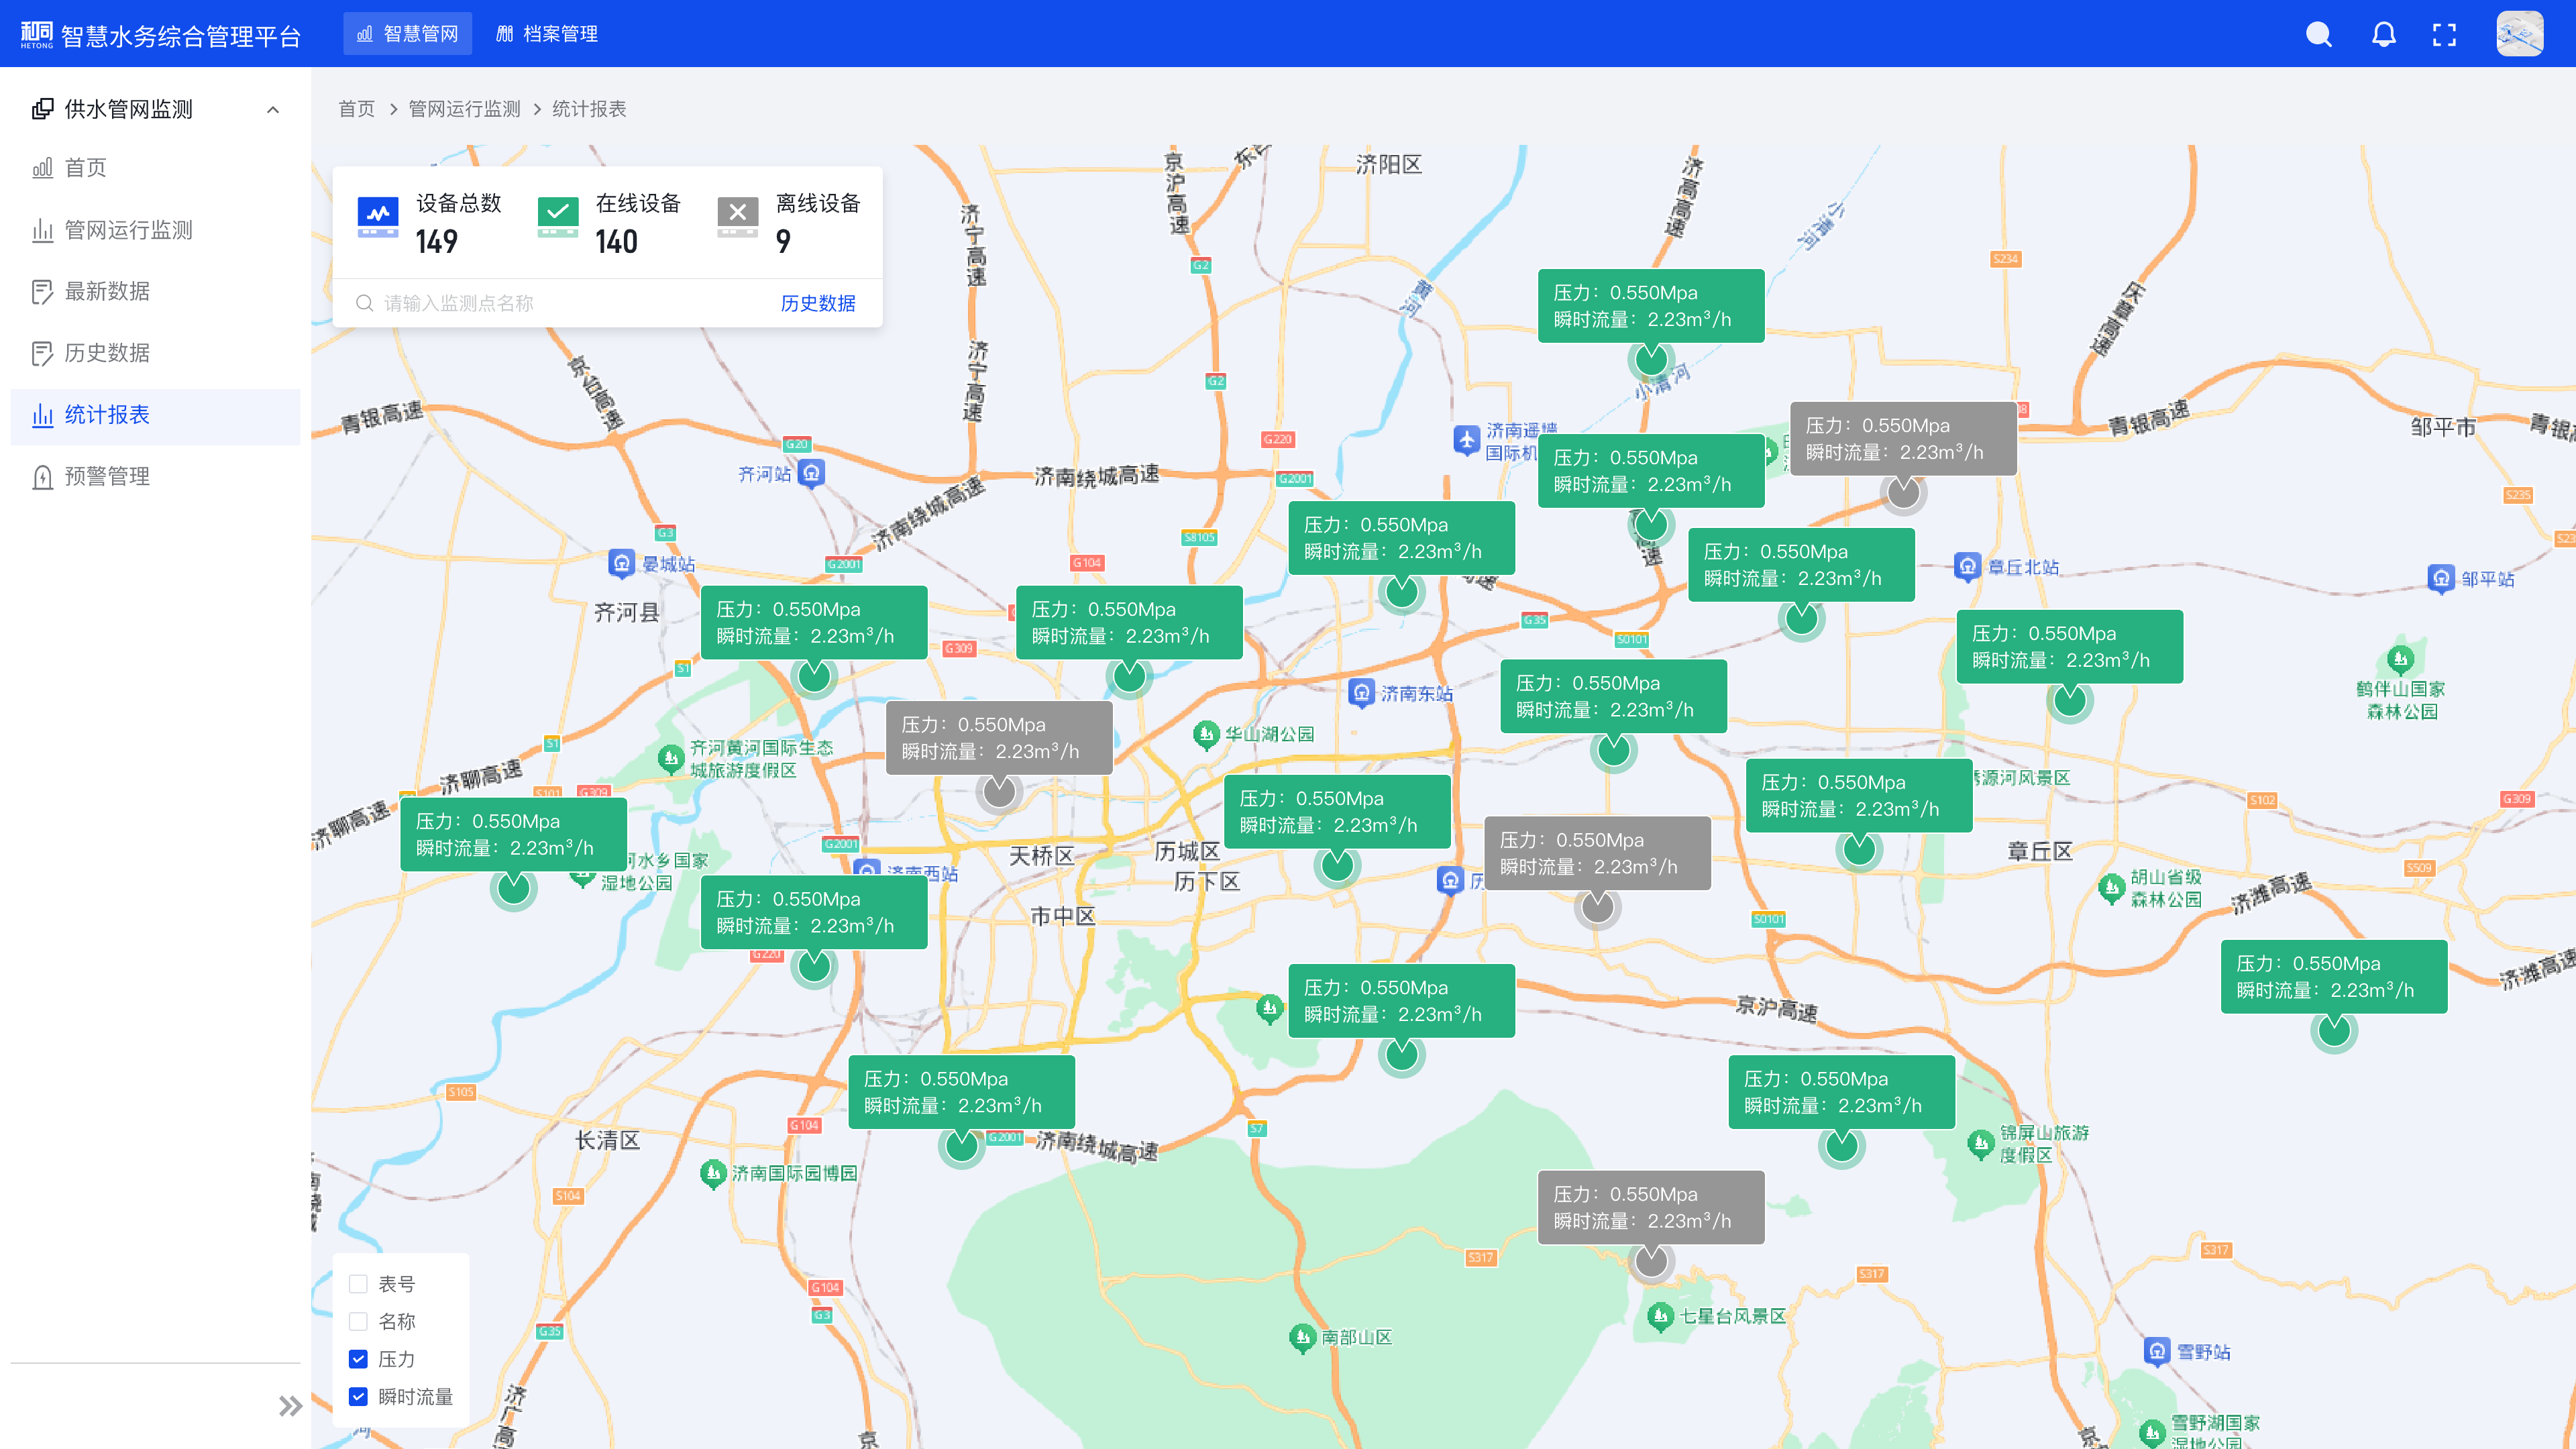Viewport: 2576px width, 1449px height.
Task: Click 首页 in the breadcrumb trail
Action: click(x=357, y=109)
